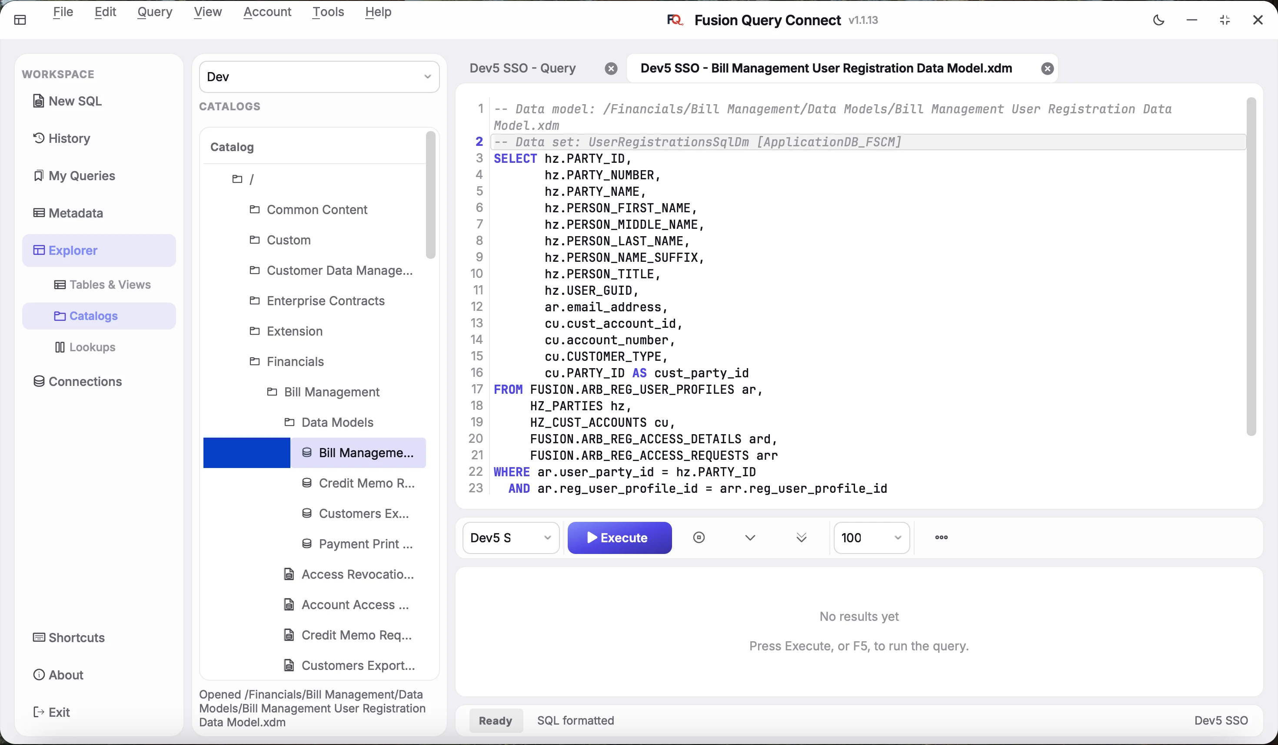This screenshot has width=1278, height=745.
Task: Open Lookups under Explorer
Action: pos(99,347)
